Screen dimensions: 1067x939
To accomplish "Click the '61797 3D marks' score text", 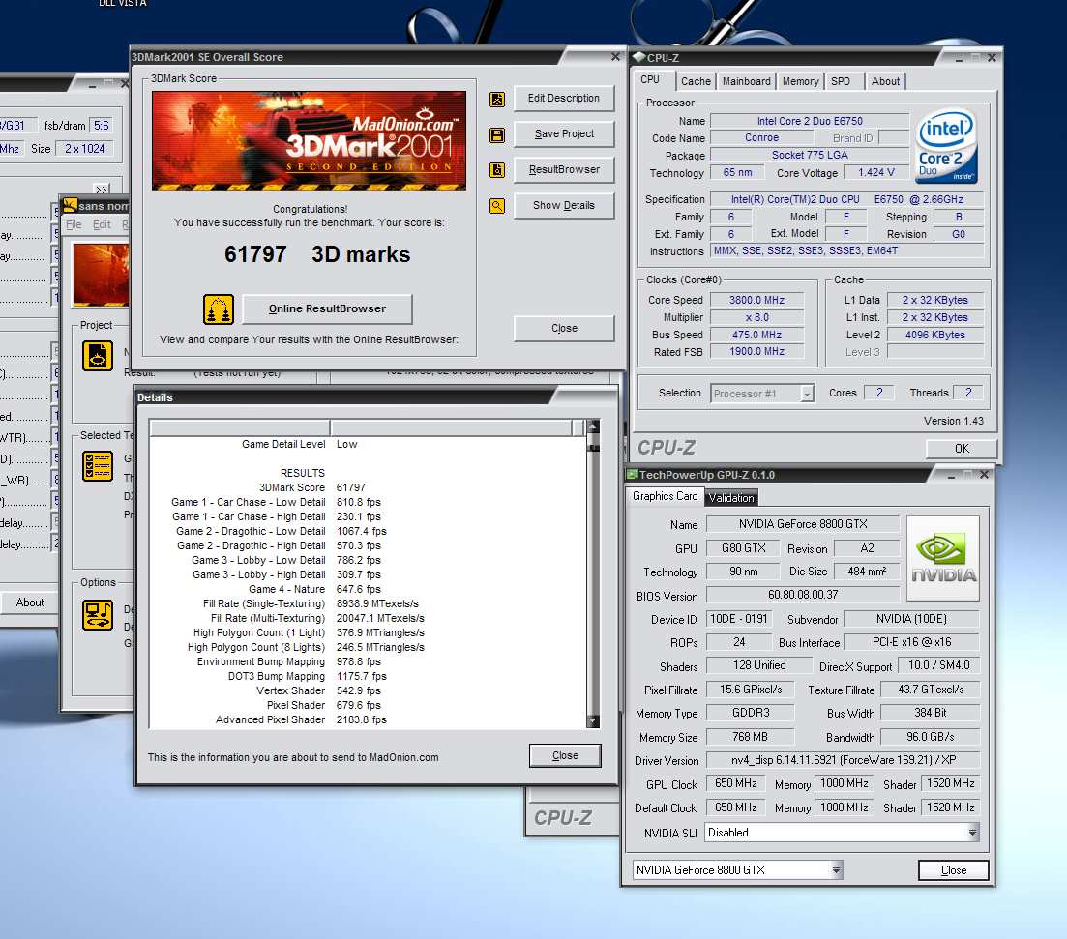I will (x=317, y=254).
